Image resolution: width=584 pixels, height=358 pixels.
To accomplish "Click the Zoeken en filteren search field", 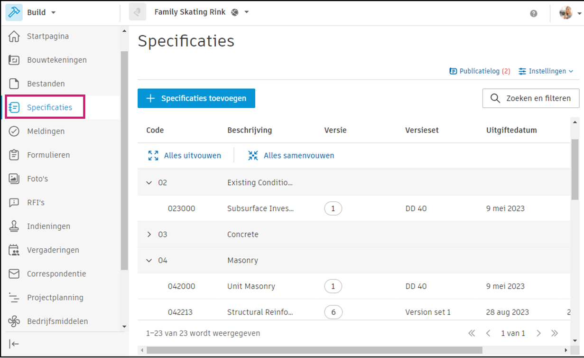I will coord(531,98).
